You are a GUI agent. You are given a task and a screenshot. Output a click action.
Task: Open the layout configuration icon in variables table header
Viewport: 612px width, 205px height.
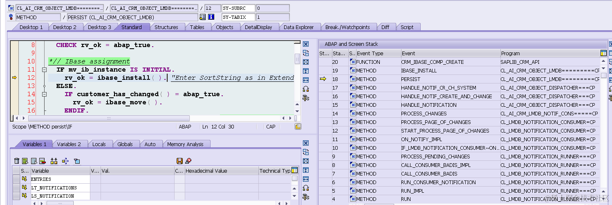tap(294, 171)
